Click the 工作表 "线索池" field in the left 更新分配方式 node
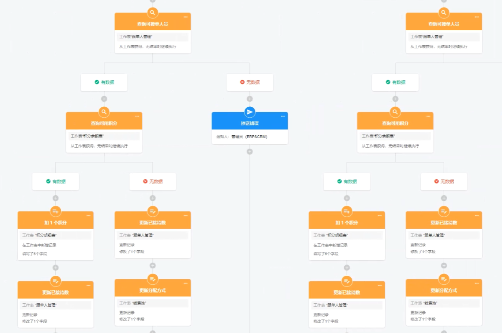 (153, 303)
